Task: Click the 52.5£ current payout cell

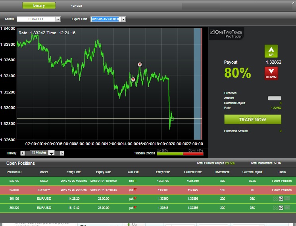Action: tap(252, 181)
